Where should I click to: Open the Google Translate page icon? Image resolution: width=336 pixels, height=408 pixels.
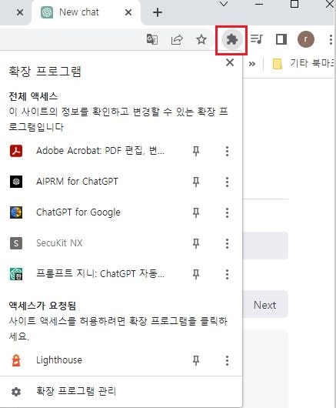[152, 39]
